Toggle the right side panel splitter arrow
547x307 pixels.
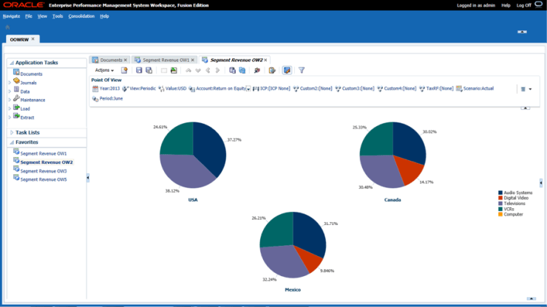(x=541, y=182)
